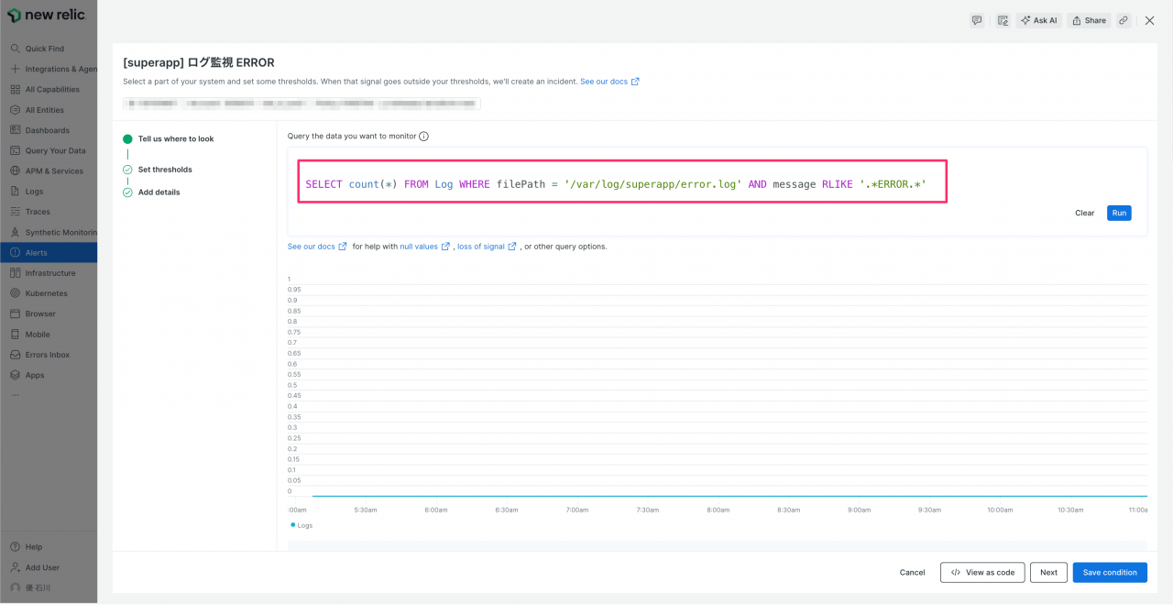
Task: Click the Apps stack icon in the sidebar
Action: point(16,375)
